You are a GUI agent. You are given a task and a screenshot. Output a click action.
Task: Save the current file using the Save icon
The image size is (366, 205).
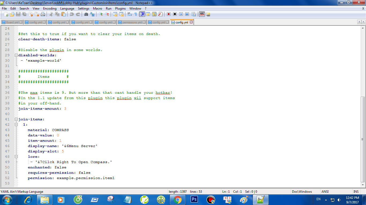[x=18, y=14]
